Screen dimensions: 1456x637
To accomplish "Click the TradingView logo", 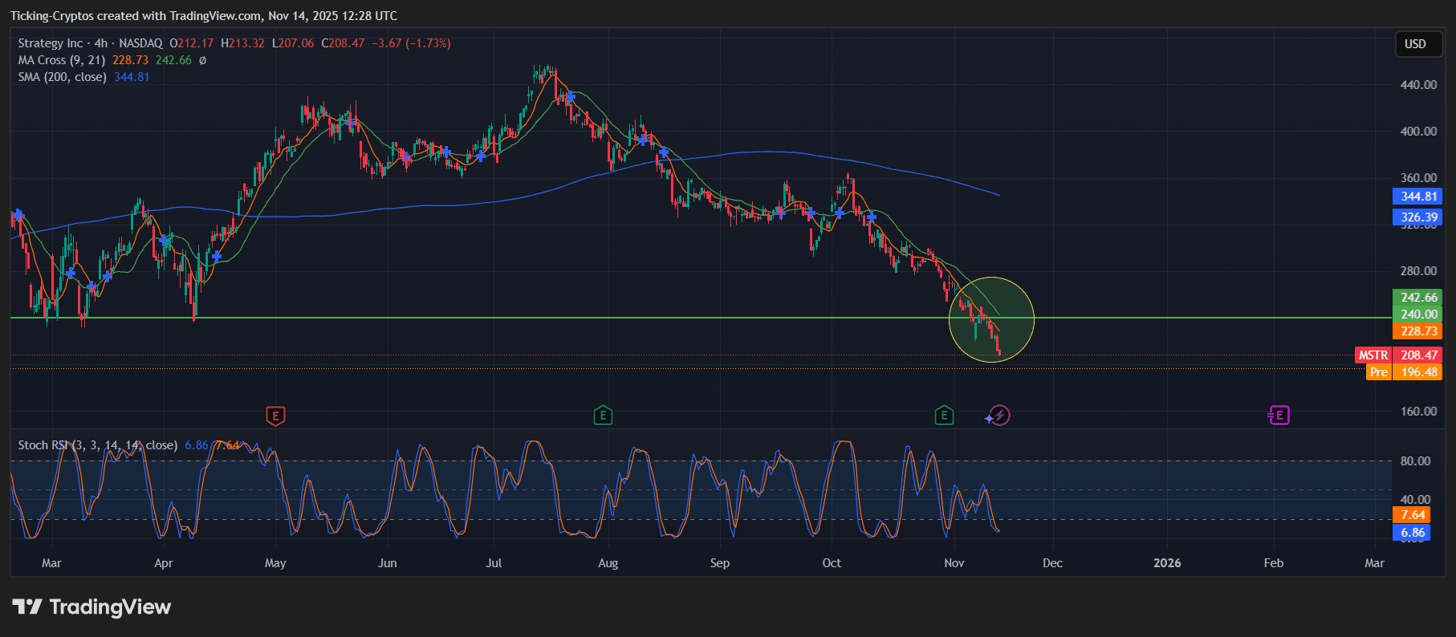I will [92, 607].
